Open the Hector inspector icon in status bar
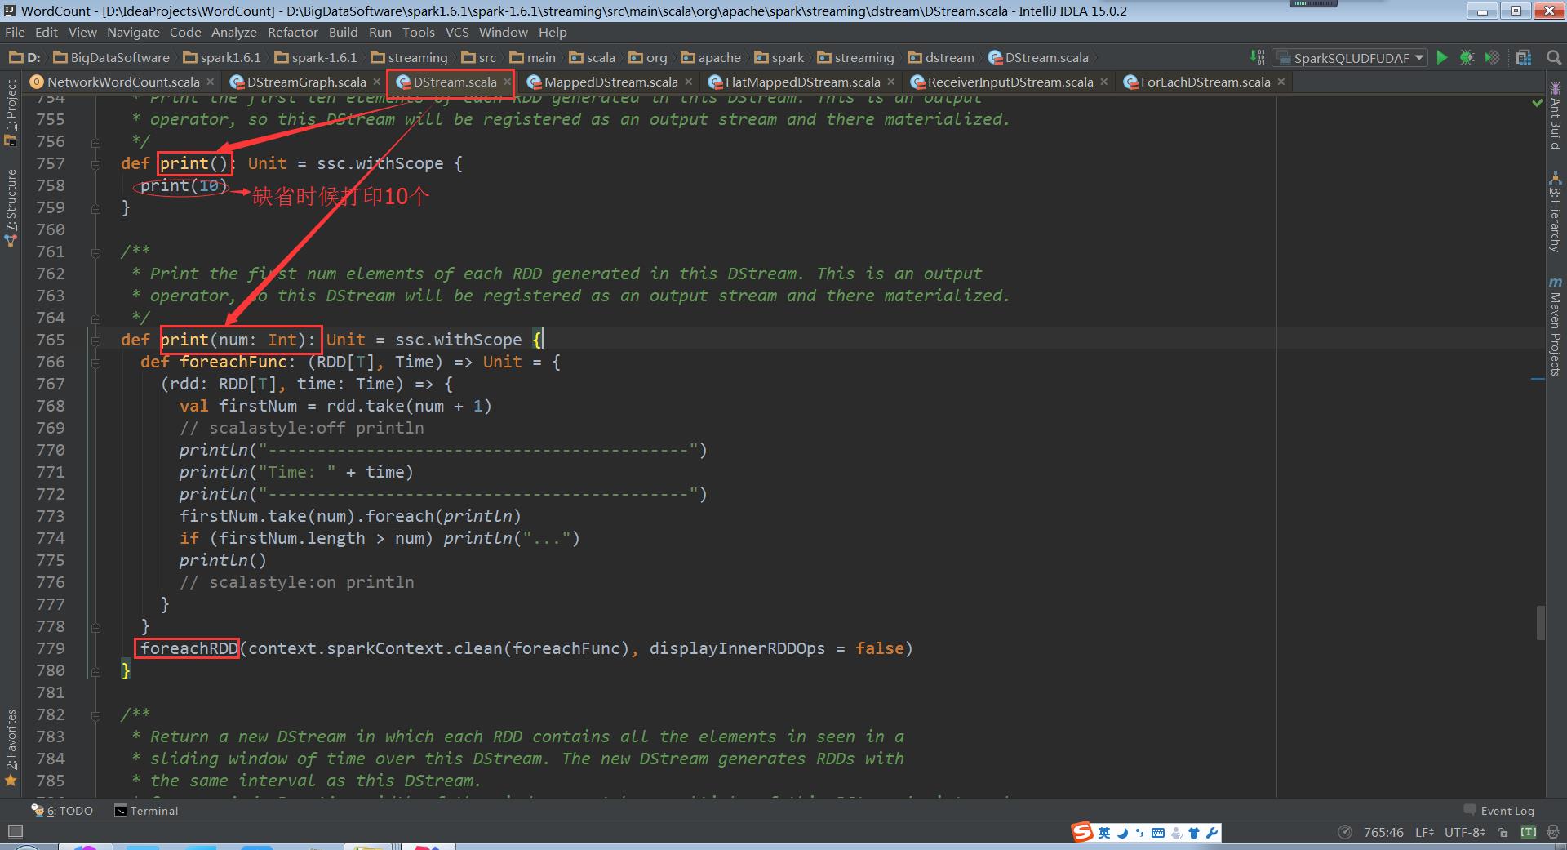Screen dimensions: 1567x850 [1553, 832]
